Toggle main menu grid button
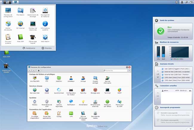Screen dimensions: 194x130 [7, 2]
